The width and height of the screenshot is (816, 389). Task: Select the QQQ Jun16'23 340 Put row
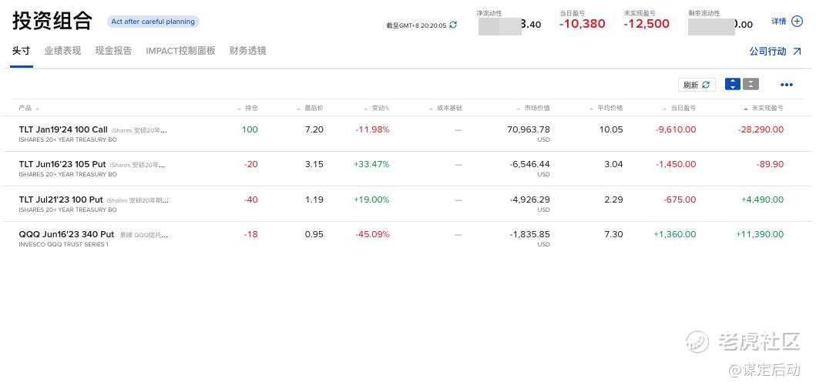66,234
